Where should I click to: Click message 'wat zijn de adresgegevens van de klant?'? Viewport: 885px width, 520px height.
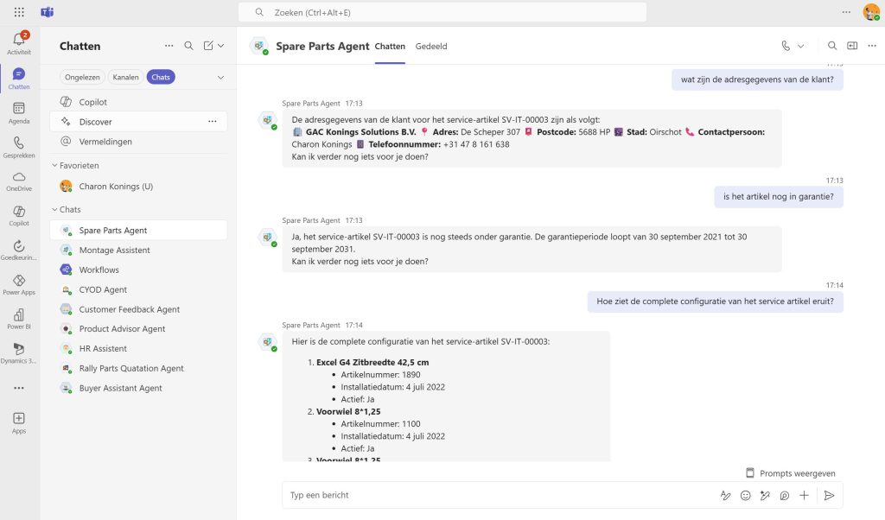point(757,79)
